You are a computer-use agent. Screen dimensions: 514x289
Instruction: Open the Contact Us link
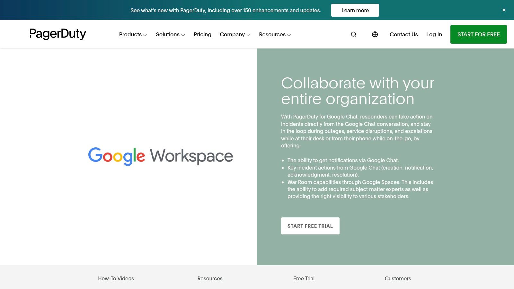403,34
